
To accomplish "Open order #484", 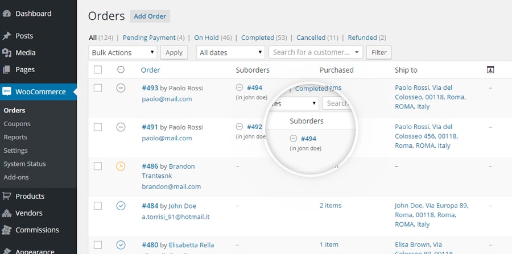I will coord(150,206).
